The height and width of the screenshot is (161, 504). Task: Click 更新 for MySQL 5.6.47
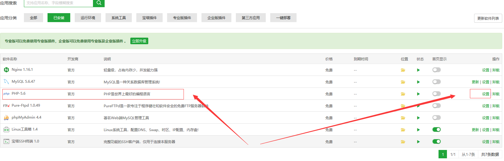coord(475,82)
